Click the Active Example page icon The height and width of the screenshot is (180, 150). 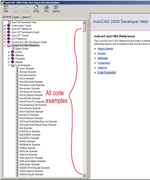pos(17,78)
